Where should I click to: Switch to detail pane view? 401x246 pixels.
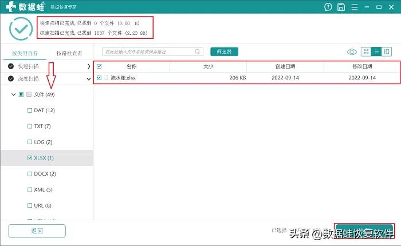coord(387,52)
